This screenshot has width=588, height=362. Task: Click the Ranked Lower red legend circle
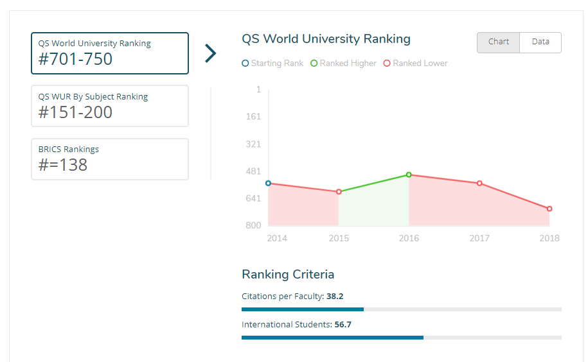click(x=387, y=64)
